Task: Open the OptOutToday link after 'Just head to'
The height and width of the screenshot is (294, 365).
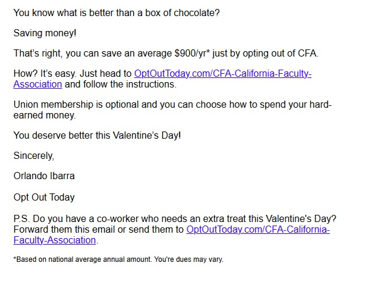Action: pos(223,74)
